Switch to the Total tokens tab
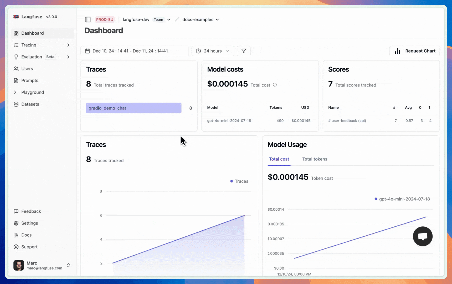 [x=315, y=159]
